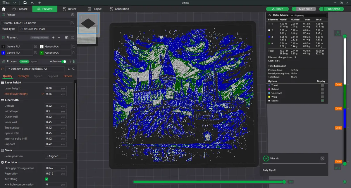Save the current process preset
This screenshot has height=188, width=351.
pyautogui.click(x=69, y=69)
